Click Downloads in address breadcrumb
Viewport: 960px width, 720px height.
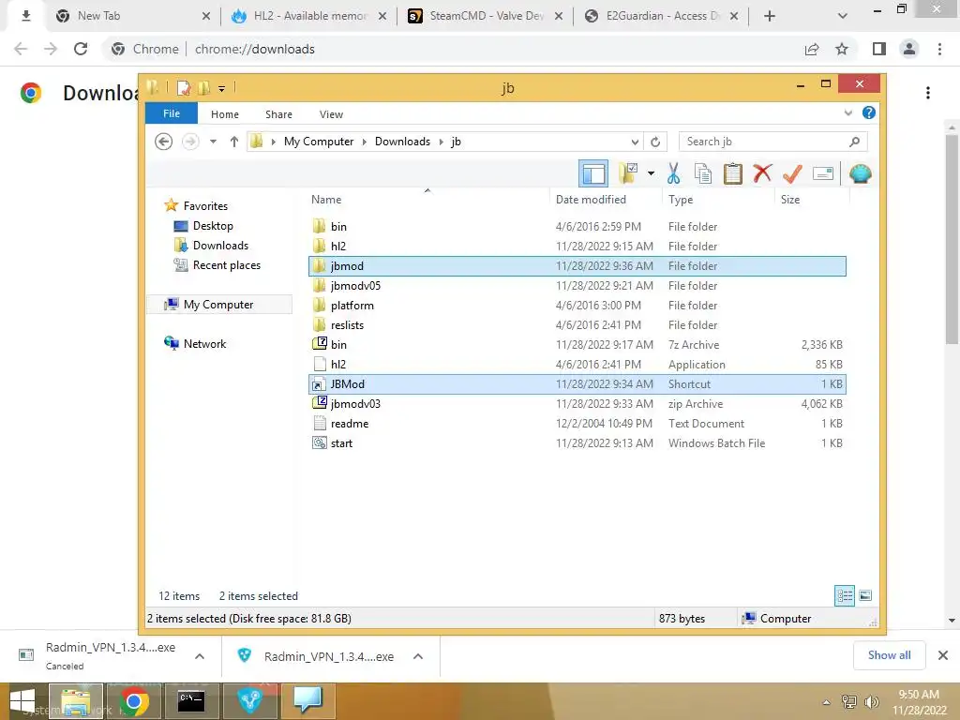coord(402,142)
